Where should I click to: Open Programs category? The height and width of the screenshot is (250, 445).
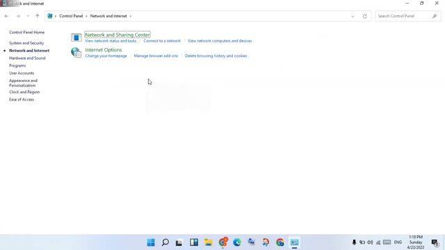[17, 65]
